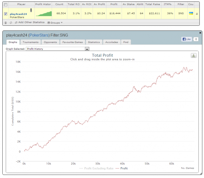Image resolution: width=204 pixels, height=178 pixels.
Task: Click the Facebook like count 0
Action: [196, 39]
